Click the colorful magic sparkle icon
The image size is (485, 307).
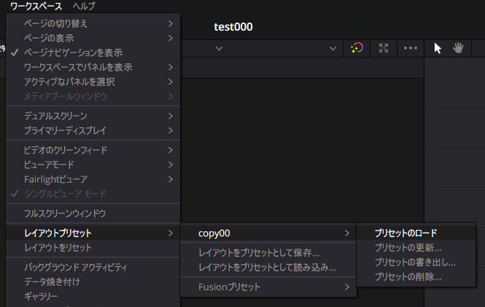coord(357,48)
